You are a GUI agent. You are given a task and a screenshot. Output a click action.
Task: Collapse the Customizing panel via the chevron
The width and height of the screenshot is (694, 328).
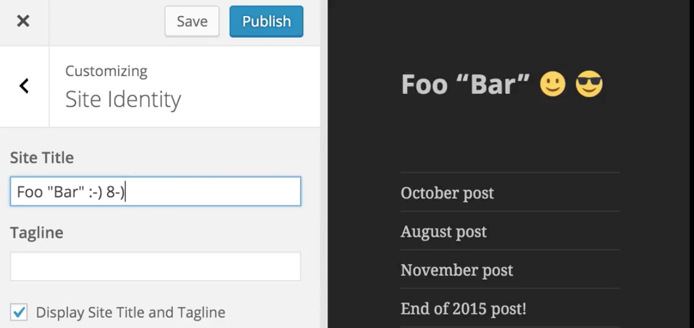tap(24, 86)
